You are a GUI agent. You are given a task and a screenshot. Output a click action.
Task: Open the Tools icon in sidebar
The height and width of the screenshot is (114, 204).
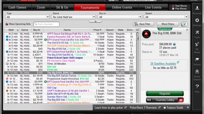[x=197, y=32]
